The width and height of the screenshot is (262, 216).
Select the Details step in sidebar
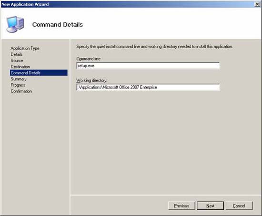coord(16,54)
